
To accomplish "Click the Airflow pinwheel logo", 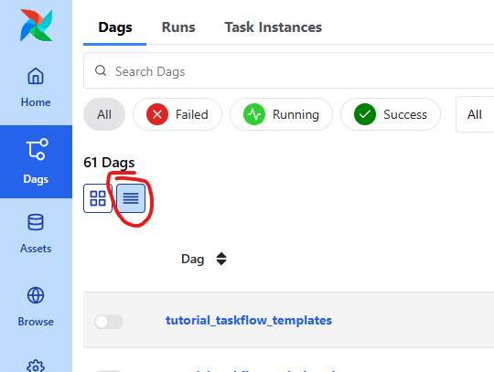I will pos(36,26).
